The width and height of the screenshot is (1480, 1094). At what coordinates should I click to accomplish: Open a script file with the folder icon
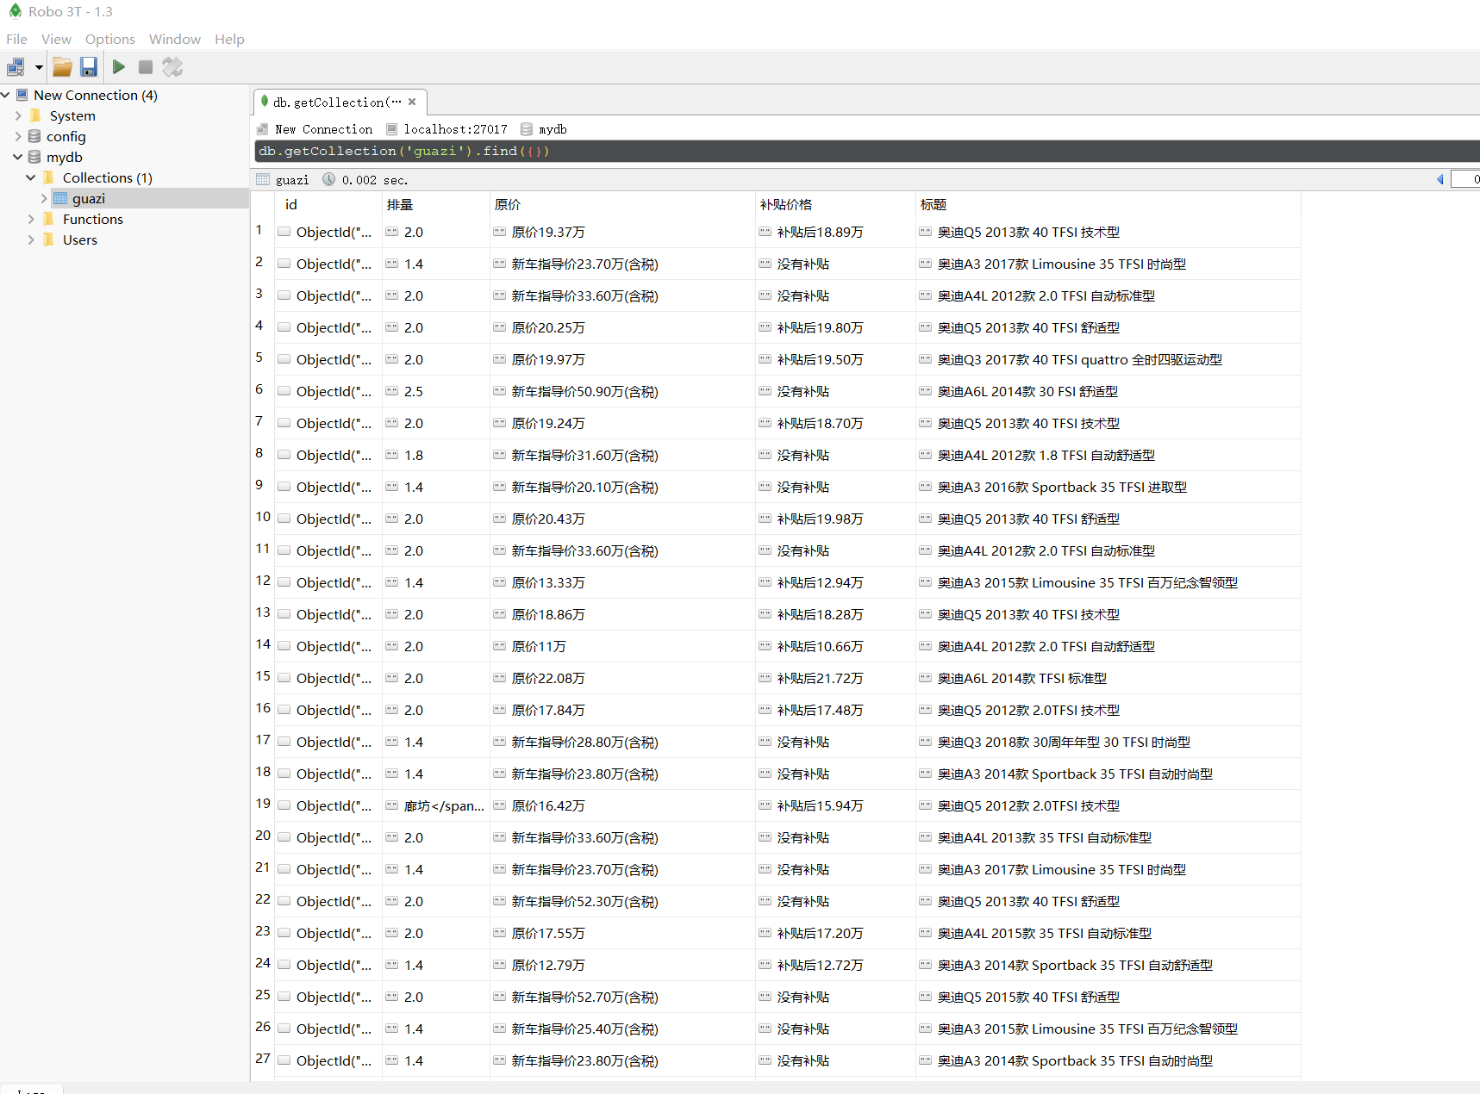[x=62, y=67]
